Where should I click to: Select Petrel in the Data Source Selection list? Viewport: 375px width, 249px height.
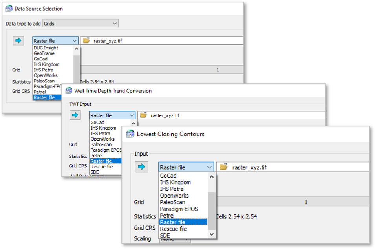(x=40, y=92)
